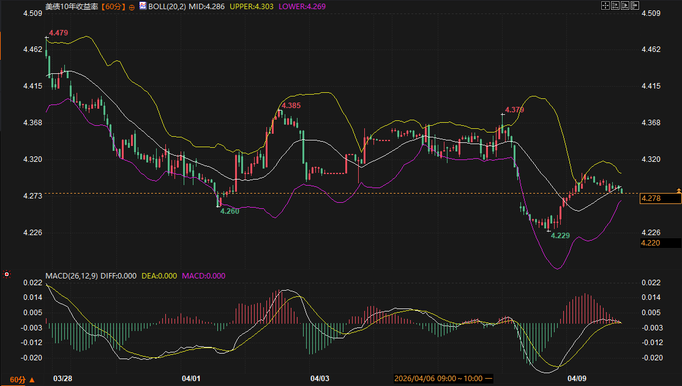Click the red sun-like icon beside MACD panel
682x386 pixels.
click(x=7, y=274)
